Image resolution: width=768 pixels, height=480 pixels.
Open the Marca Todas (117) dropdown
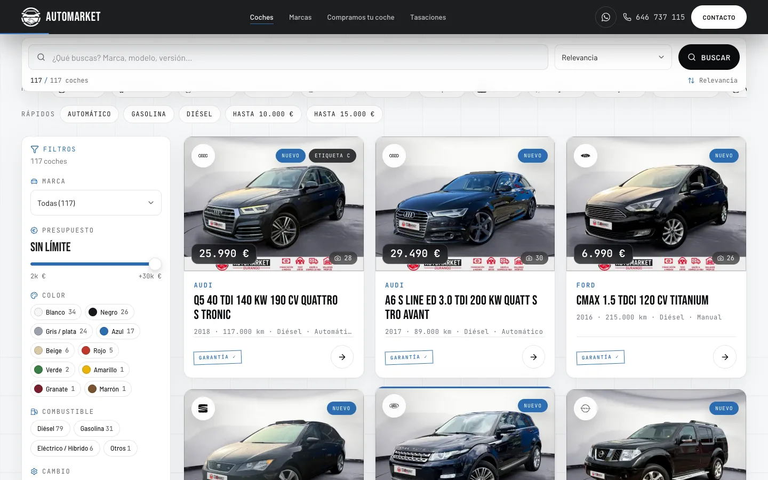tap(96, 203)
